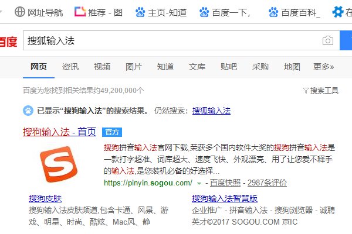Expand the 更多» tab menu

point(323,67)
